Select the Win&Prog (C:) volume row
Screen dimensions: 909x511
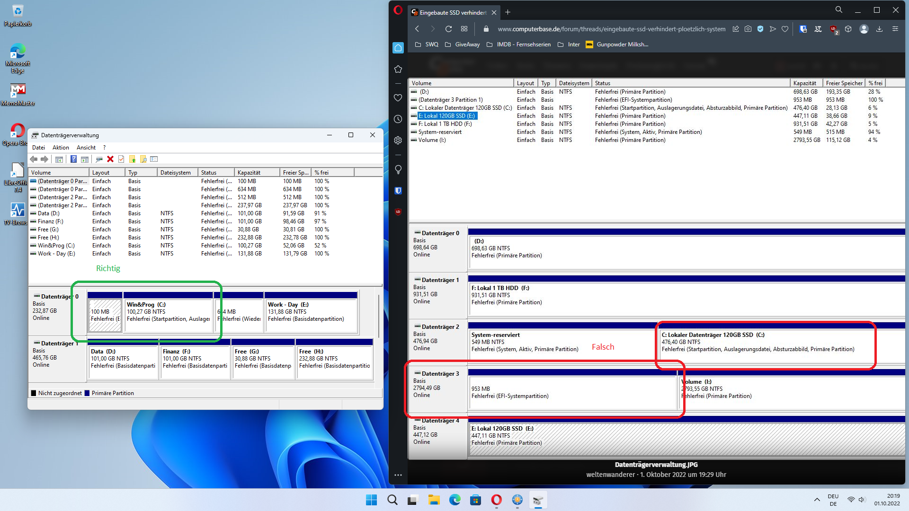[x=56, y=246]
